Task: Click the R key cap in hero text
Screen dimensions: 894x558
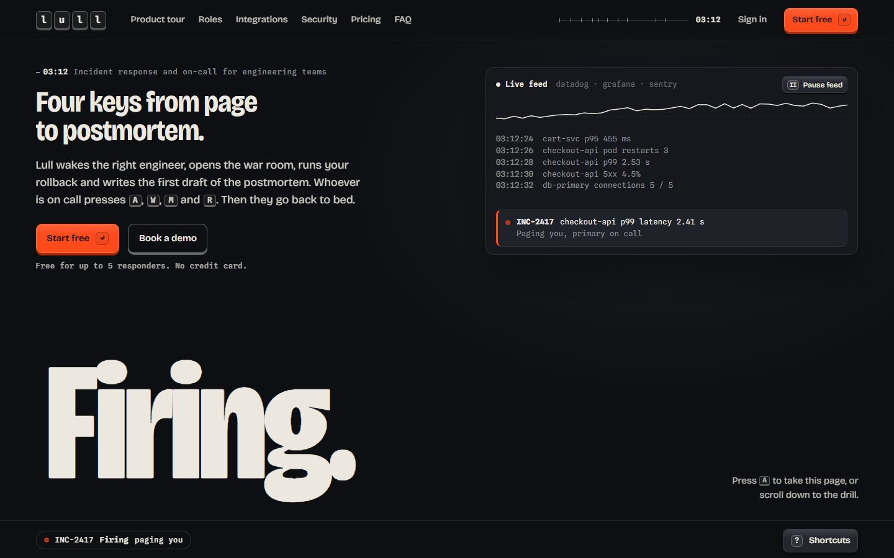Action: pyautogui.click(x=210, y=200)
